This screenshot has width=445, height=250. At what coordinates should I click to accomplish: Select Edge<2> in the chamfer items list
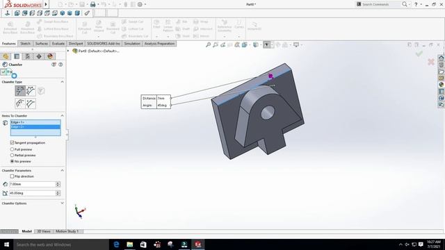pyautogui.click(x=35, y=126)
